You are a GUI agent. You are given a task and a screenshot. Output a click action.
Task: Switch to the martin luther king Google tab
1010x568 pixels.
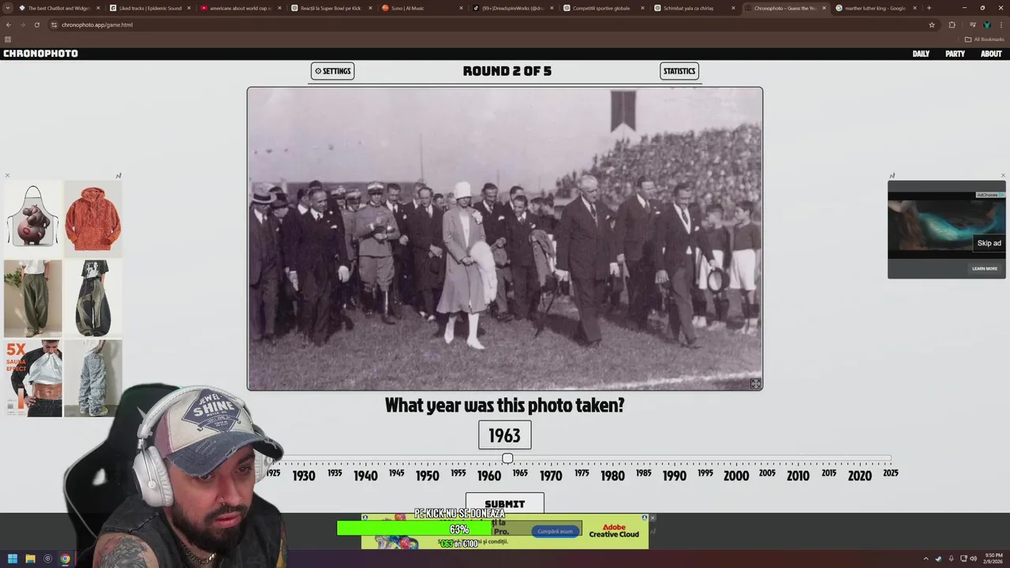click(x=876, y=8)
